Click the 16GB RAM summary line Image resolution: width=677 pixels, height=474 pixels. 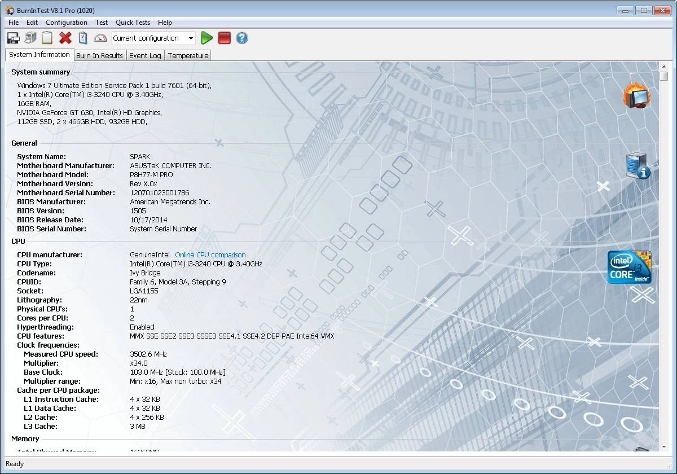[x=34, y=104]
